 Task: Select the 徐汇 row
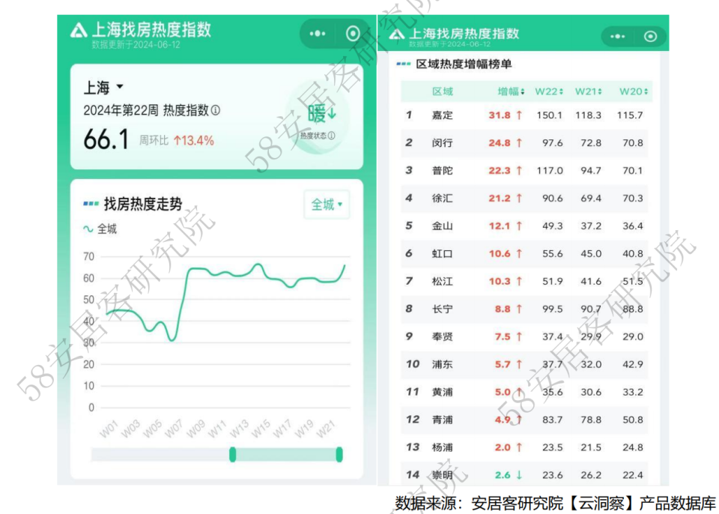[x=524, y=199]
